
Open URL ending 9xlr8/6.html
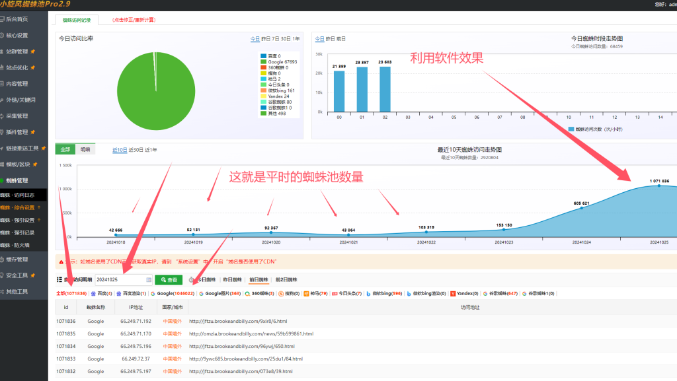point(238,321)
